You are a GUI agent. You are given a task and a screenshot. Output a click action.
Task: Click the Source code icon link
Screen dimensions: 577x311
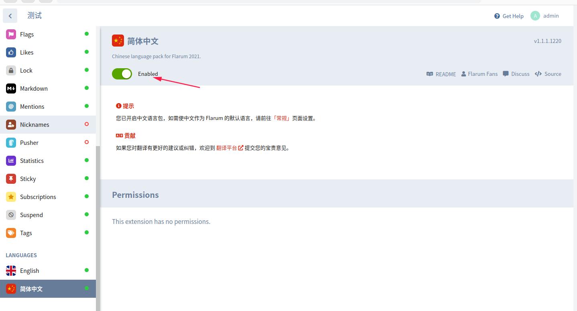(538, 74)
